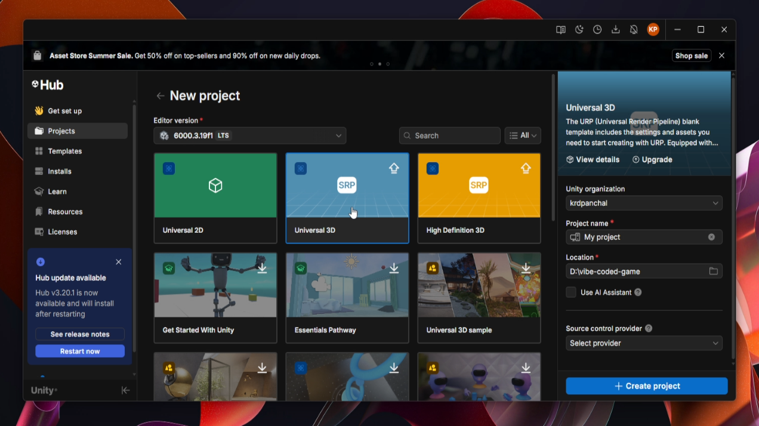Open the Learn section in sidebar
Screen dimensions: 759x426
click(x=78, y=192)
